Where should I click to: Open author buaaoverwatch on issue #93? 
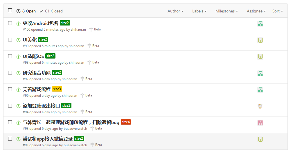[x=75, y=129]
